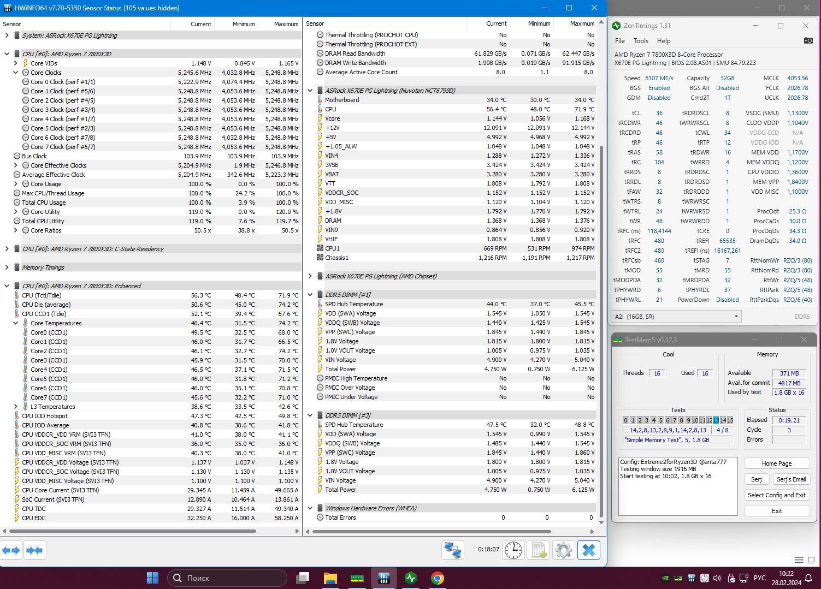821x589 pixels.
Task: Expand the ASRock X670E PG Lightning (AMD Chipset) group
Action: point(310,276)
